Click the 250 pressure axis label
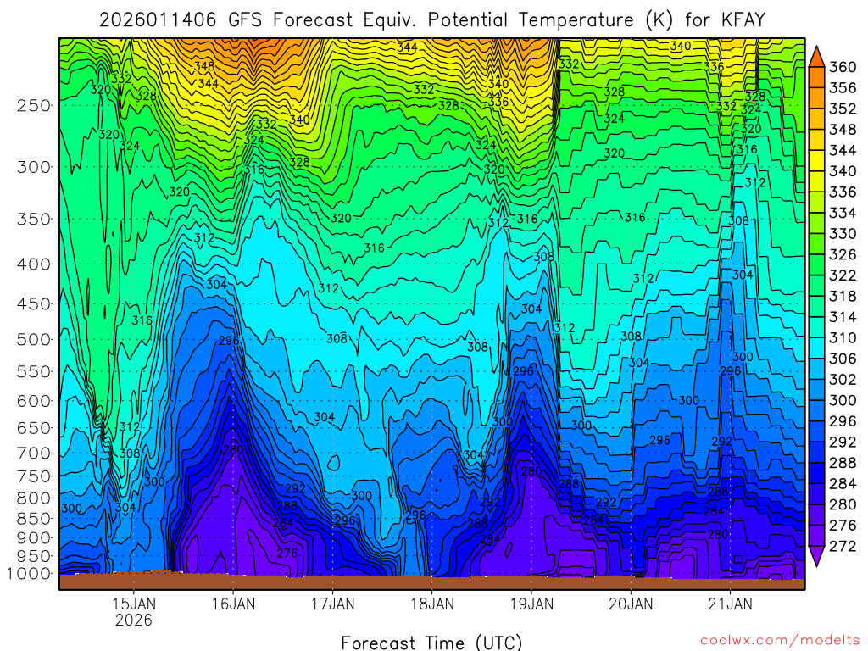 [34, 105]
